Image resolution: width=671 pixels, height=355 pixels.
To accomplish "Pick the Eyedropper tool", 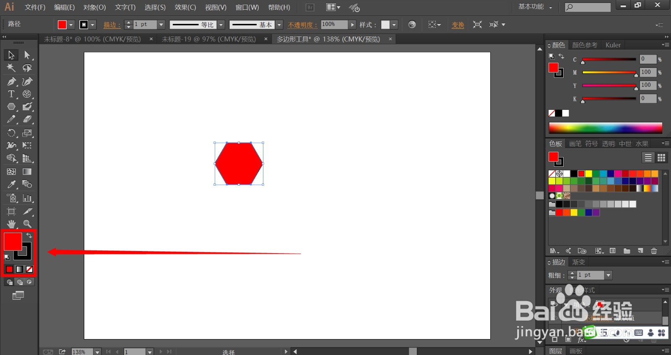I will click(11, 184).
